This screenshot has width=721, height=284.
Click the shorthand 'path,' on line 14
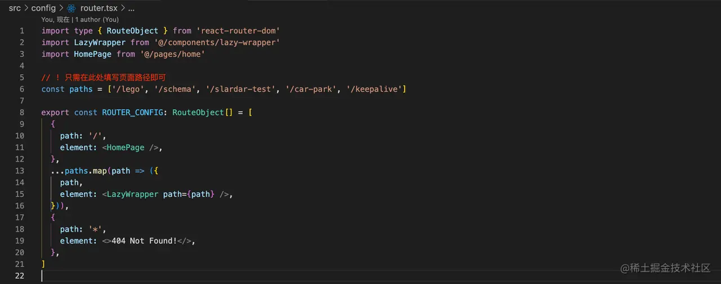click(x=72, y=182)
